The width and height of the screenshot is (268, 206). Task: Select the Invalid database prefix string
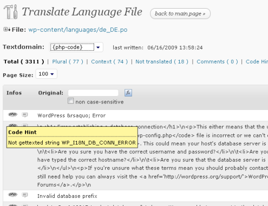tap(67, 196)
